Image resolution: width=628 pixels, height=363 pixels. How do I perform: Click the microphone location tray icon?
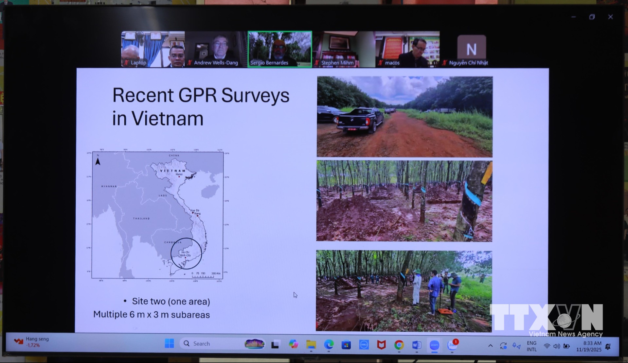pos(516,346)
